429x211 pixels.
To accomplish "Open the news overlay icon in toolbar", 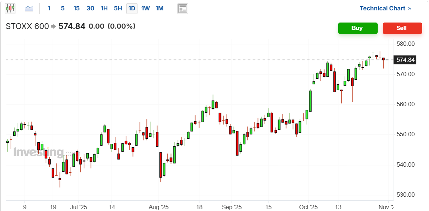I will pyautogui.click(x=183, y=8).
